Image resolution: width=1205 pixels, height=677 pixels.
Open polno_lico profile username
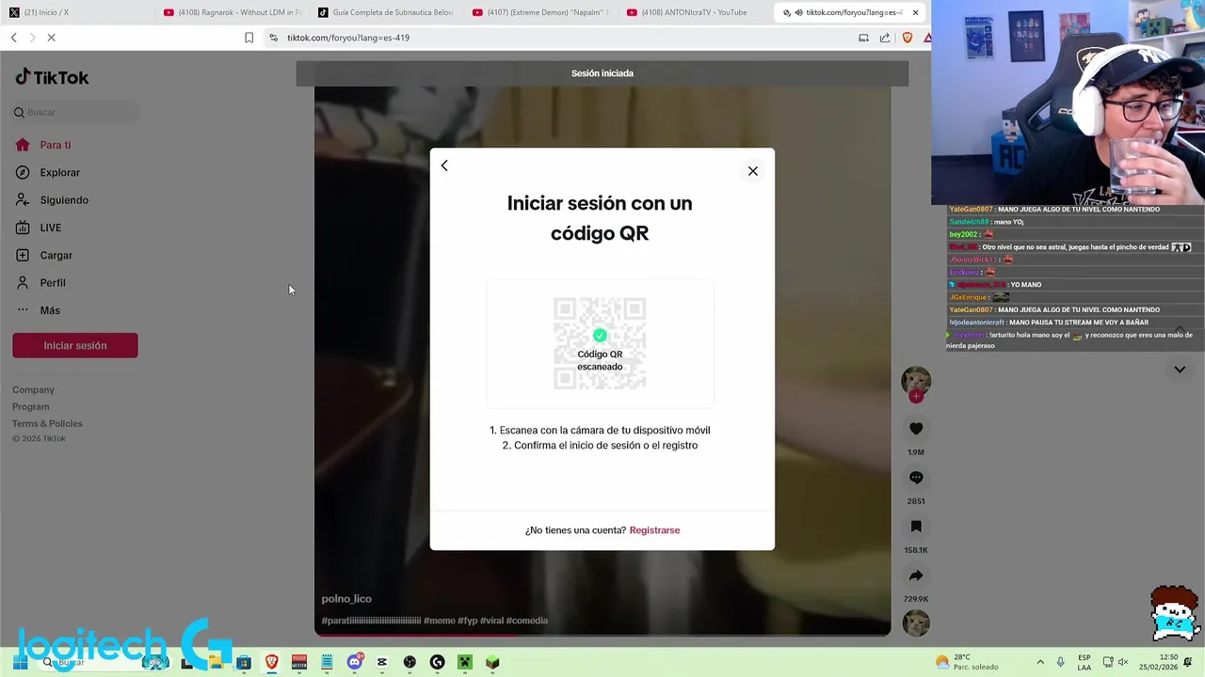pos(346,599)
